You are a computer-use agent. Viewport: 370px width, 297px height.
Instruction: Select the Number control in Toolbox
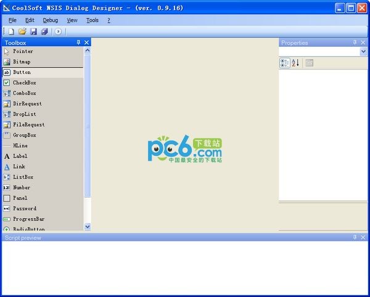43,187
